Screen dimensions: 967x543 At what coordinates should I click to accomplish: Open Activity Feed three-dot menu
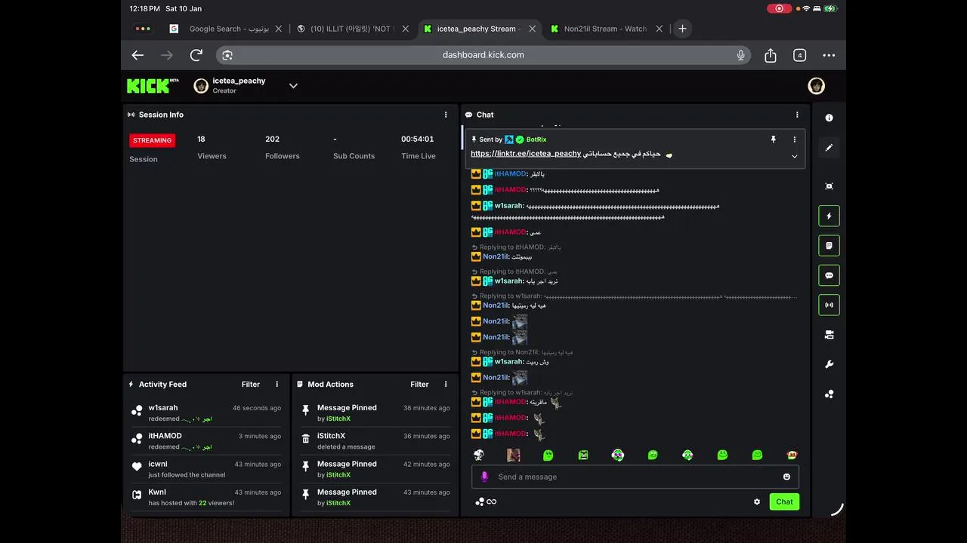point(277,385)
